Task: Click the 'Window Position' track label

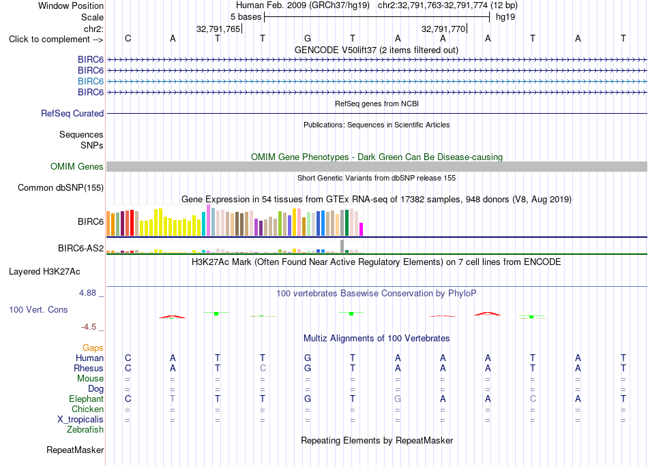Action: 71,5
